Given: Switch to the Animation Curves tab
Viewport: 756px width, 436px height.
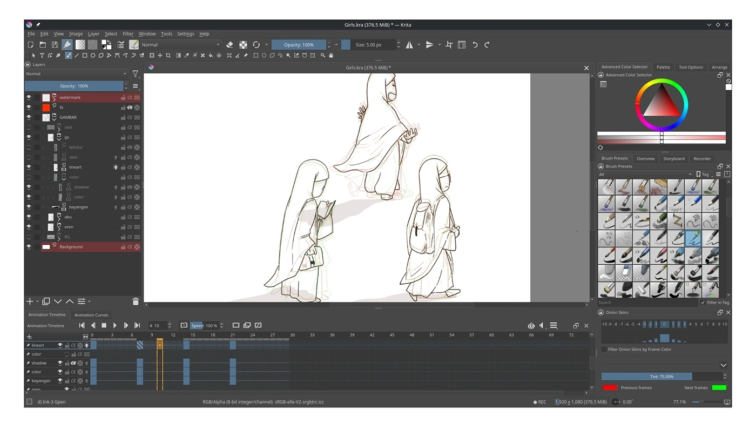Looking at the screenshot, I should pyautogui.click(x=91, y=314).
